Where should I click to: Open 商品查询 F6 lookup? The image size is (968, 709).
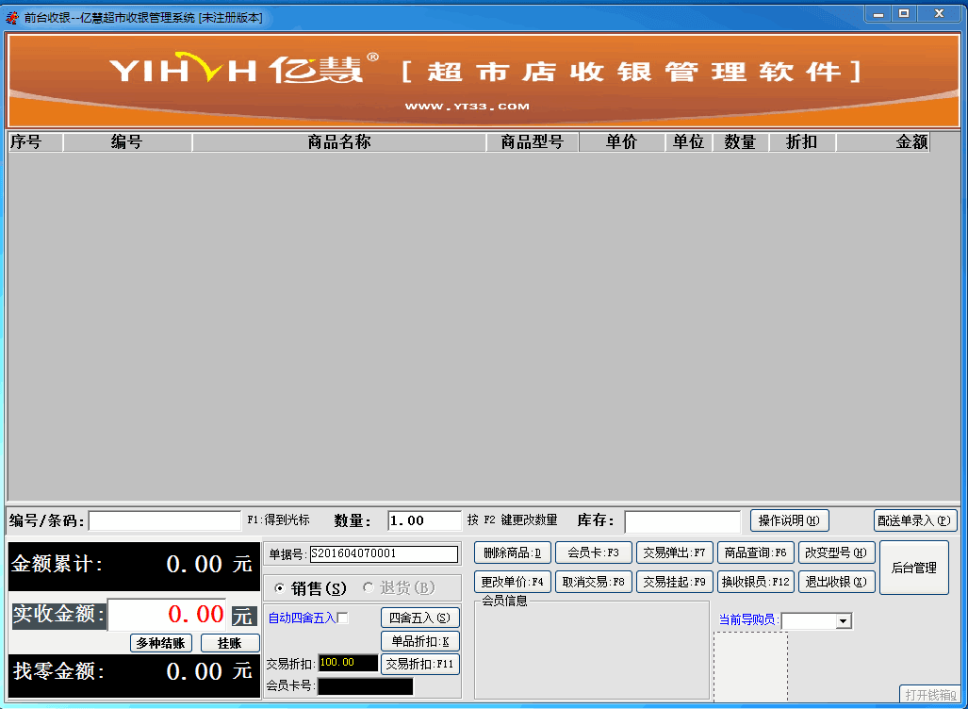[755, 552]
